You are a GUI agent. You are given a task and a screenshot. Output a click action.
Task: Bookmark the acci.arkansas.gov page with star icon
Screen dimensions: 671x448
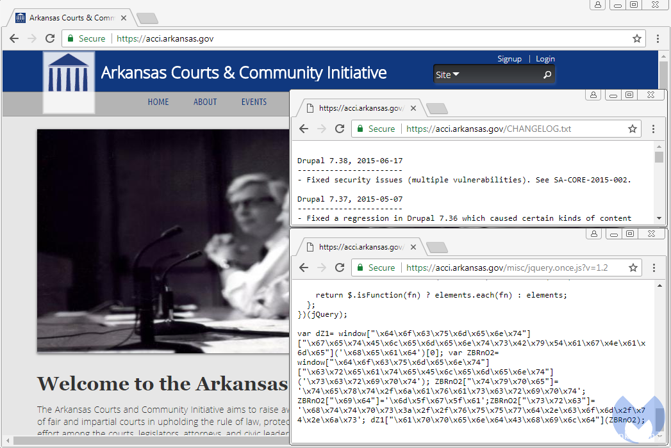coord(637,38)
